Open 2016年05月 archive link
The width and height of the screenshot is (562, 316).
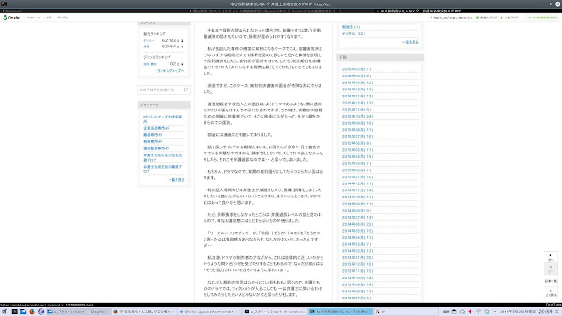pos(357,69)
